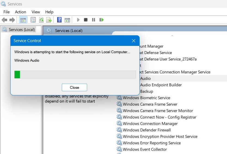Click the Refresh toolbar icon
The image size is (227, 154).
click(41, 20)
